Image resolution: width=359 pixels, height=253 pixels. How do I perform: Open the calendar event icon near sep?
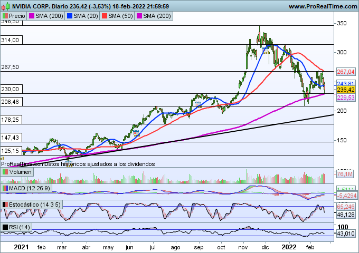click(x=198, y=105)
